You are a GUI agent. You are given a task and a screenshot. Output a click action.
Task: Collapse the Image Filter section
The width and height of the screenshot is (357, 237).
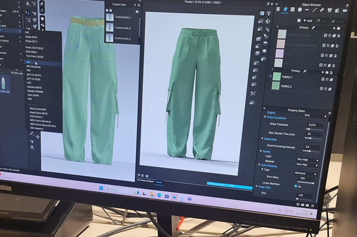pos(257,186)
